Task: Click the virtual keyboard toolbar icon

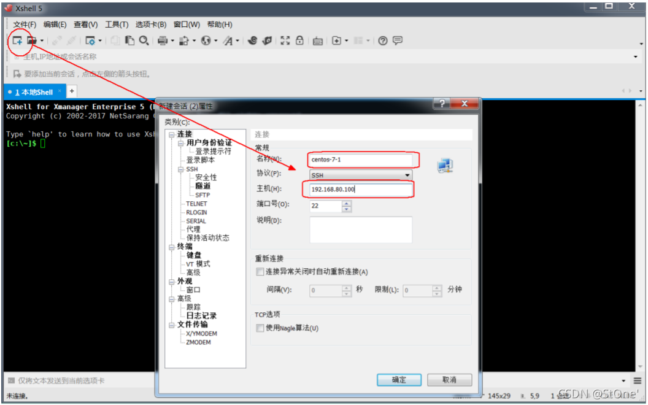Action: (x=317, y=40)
